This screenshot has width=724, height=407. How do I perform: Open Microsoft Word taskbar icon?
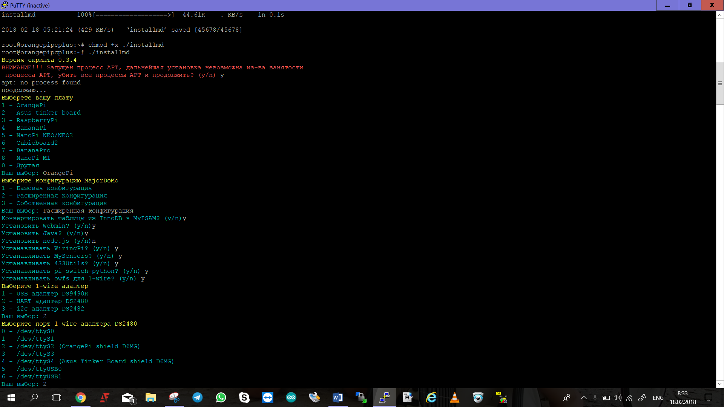[x=338, y=398]
